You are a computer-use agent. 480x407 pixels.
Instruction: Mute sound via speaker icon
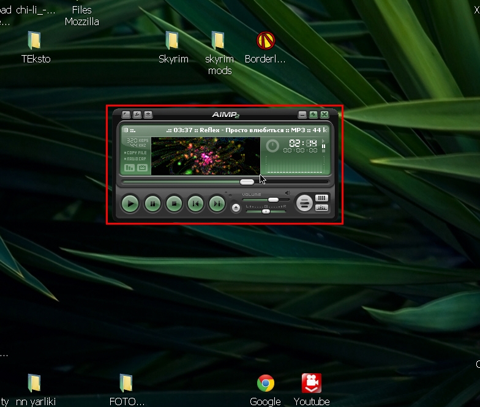[288, 193]
